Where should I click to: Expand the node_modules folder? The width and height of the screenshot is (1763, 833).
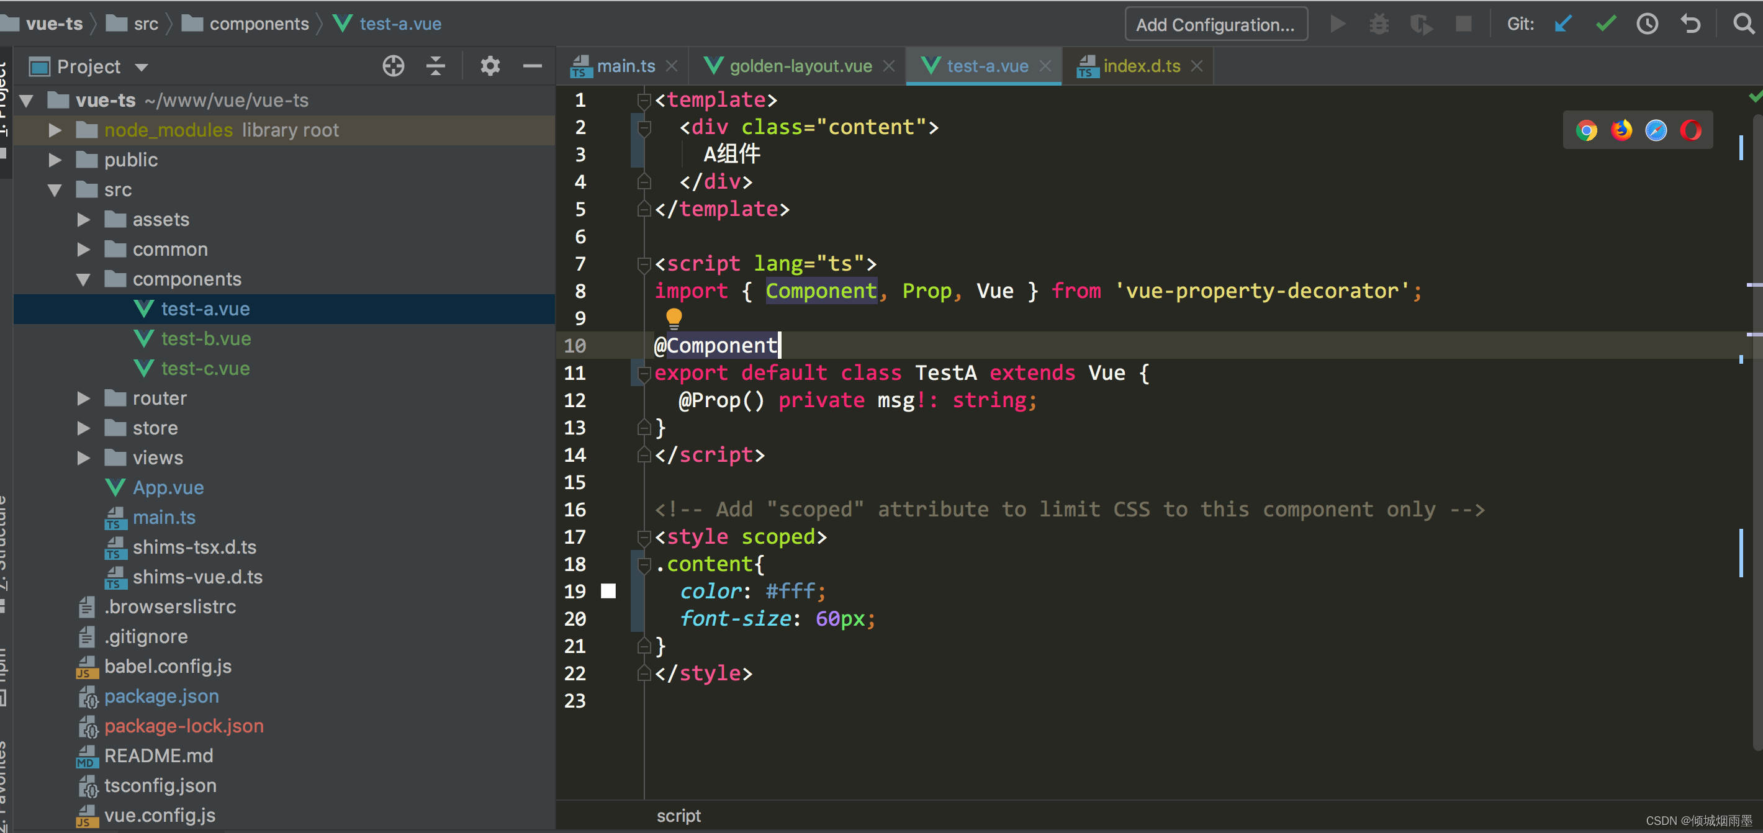[x=55, y=130]
